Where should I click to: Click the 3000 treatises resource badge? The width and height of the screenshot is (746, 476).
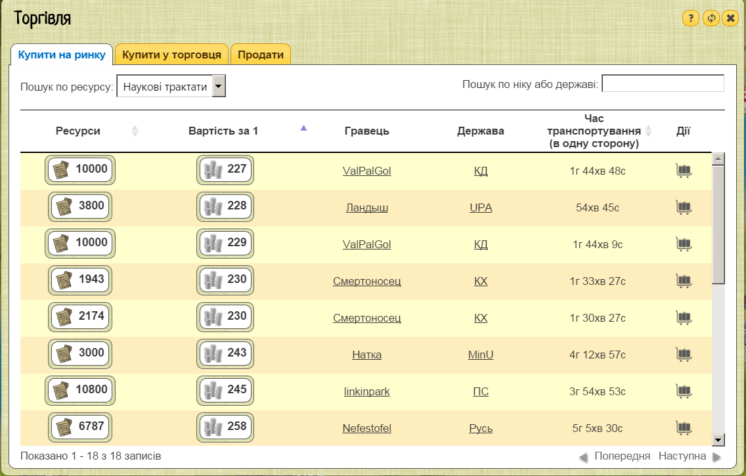click(x=80, y=354)
